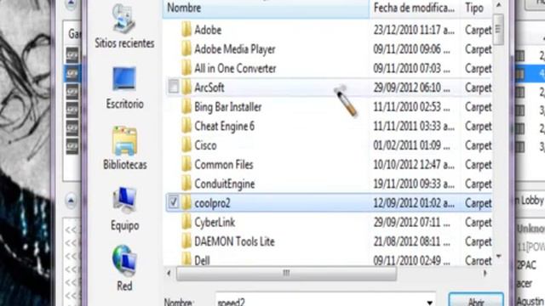The width and height of the screenshot is (545, 306).
Task: Click the Common Files folder name
Action: (223, 164)
